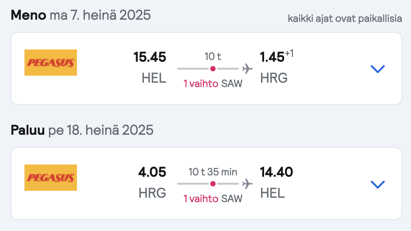Select the return '1 vaihto SAW' label
This screenshot has width=411, height=231.
coord(213,199)
